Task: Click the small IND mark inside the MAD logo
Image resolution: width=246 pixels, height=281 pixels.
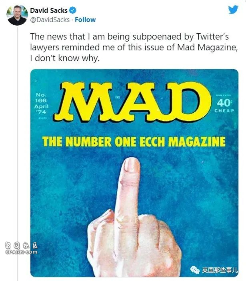Action: (118, 97)
